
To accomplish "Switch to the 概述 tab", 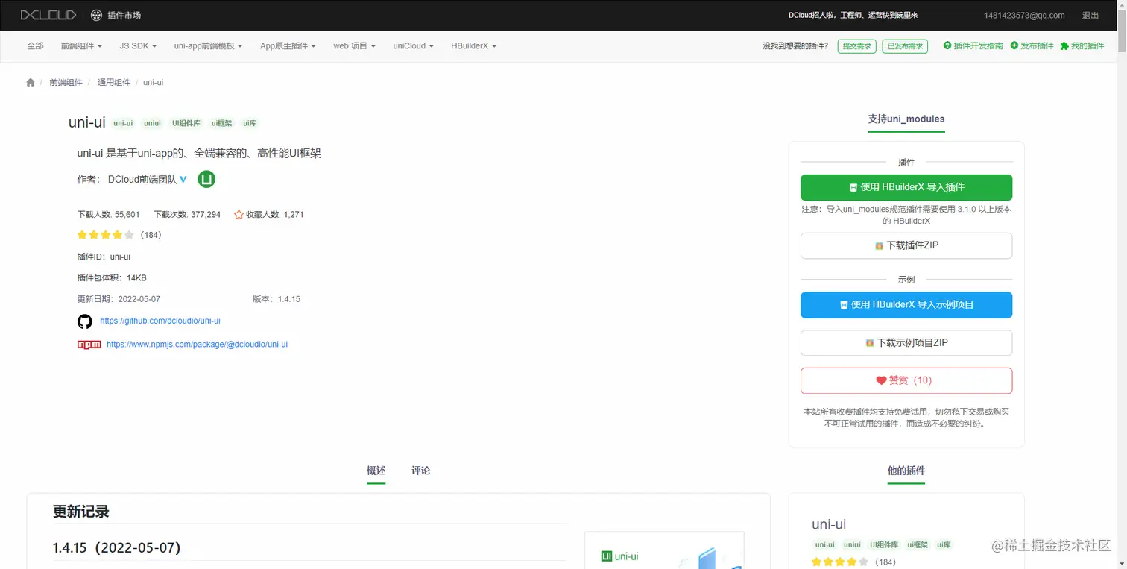I will point(376,471).
